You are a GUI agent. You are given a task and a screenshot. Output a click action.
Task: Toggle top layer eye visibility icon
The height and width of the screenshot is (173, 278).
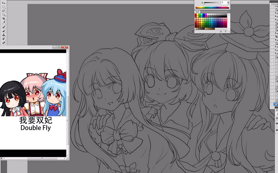coord(277,124)
